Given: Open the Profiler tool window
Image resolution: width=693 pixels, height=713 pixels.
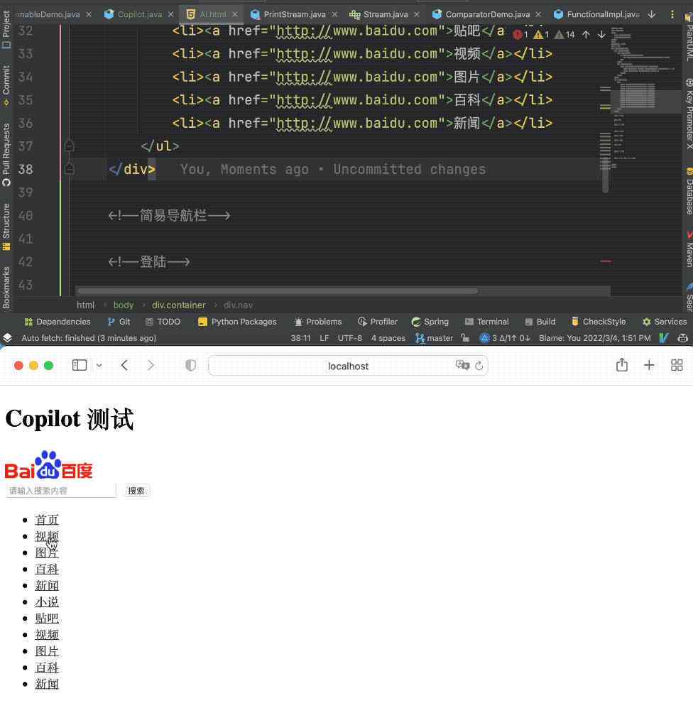Looking at the screenshot, I should tap(378, 322).
